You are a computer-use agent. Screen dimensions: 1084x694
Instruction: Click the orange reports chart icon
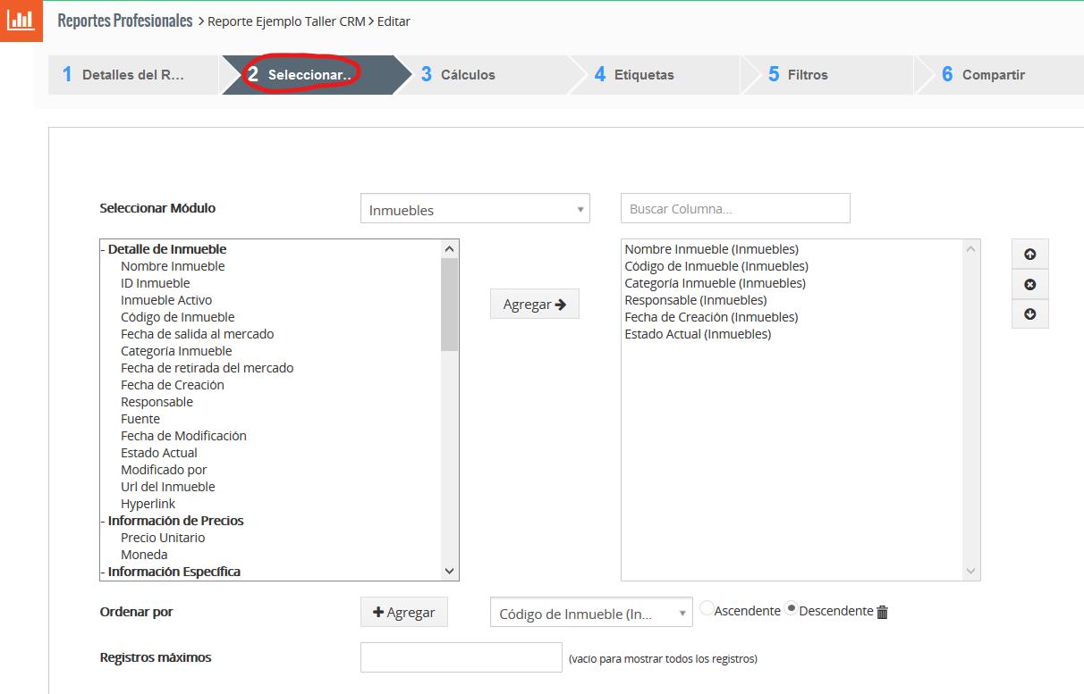[21, 21]
